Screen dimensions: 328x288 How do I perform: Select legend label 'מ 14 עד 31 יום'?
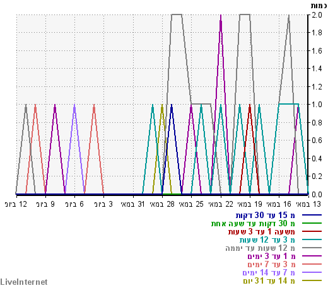click(269, 280)
